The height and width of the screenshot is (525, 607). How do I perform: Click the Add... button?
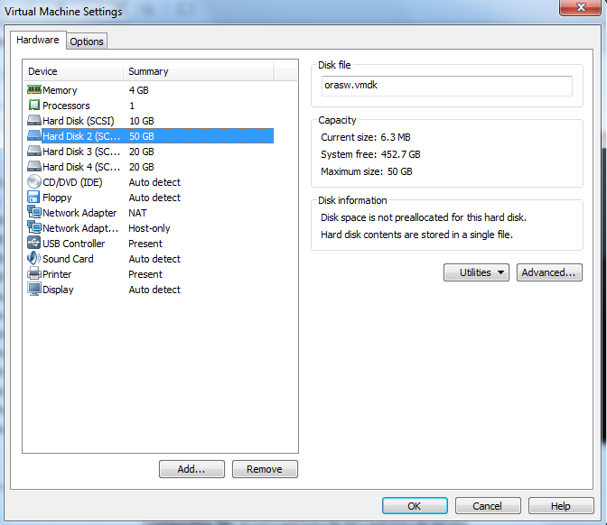pos(191,469)
